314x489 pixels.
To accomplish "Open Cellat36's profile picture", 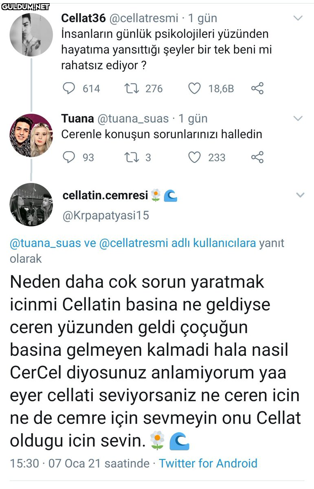I will pos(31,34).
